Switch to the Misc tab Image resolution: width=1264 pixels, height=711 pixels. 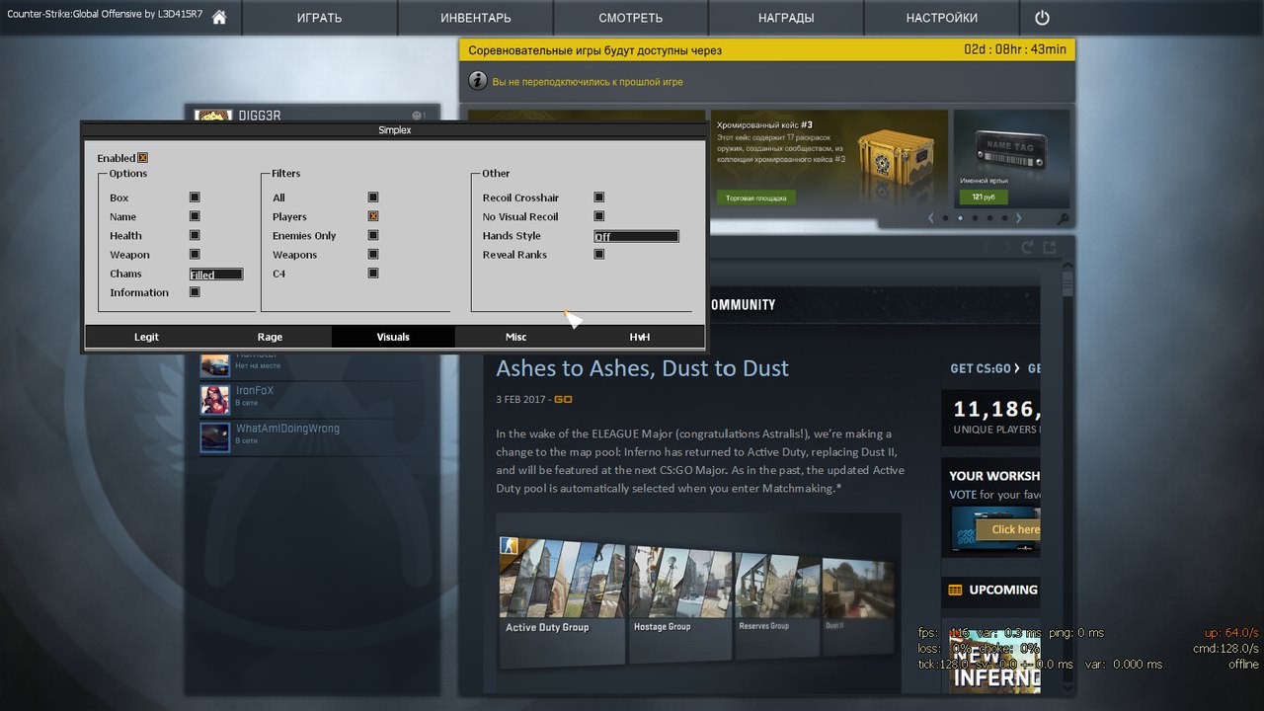516,337
